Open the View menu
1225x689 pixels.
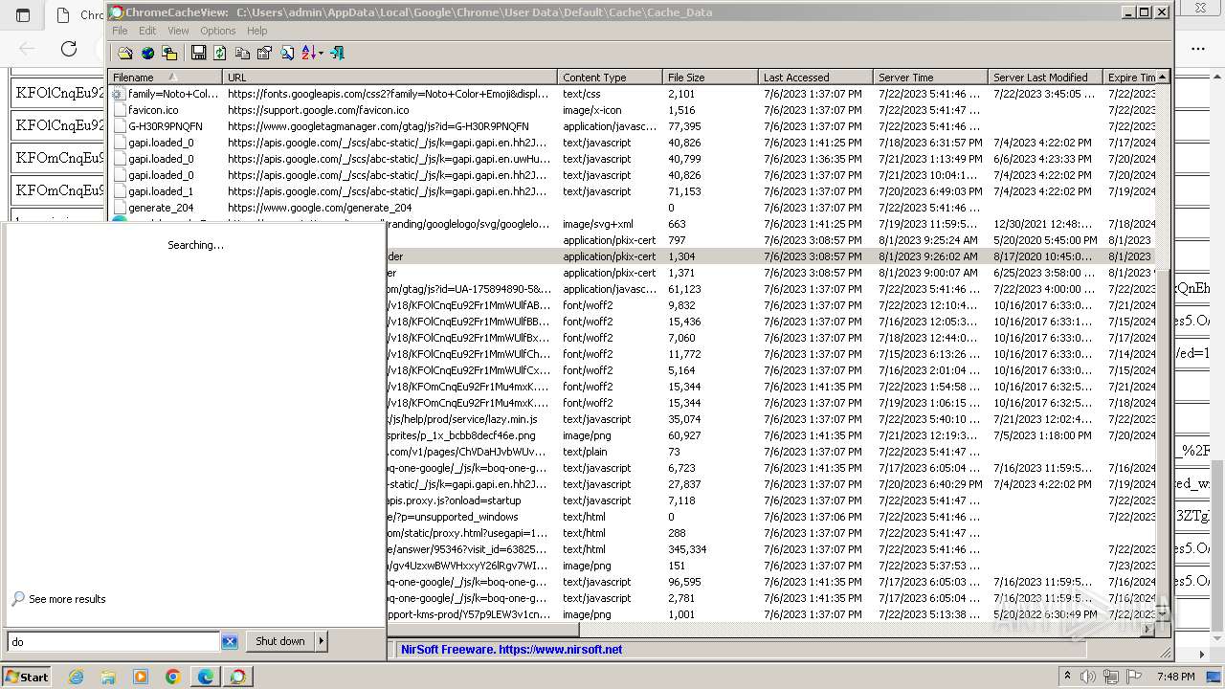tap(178, 31)
